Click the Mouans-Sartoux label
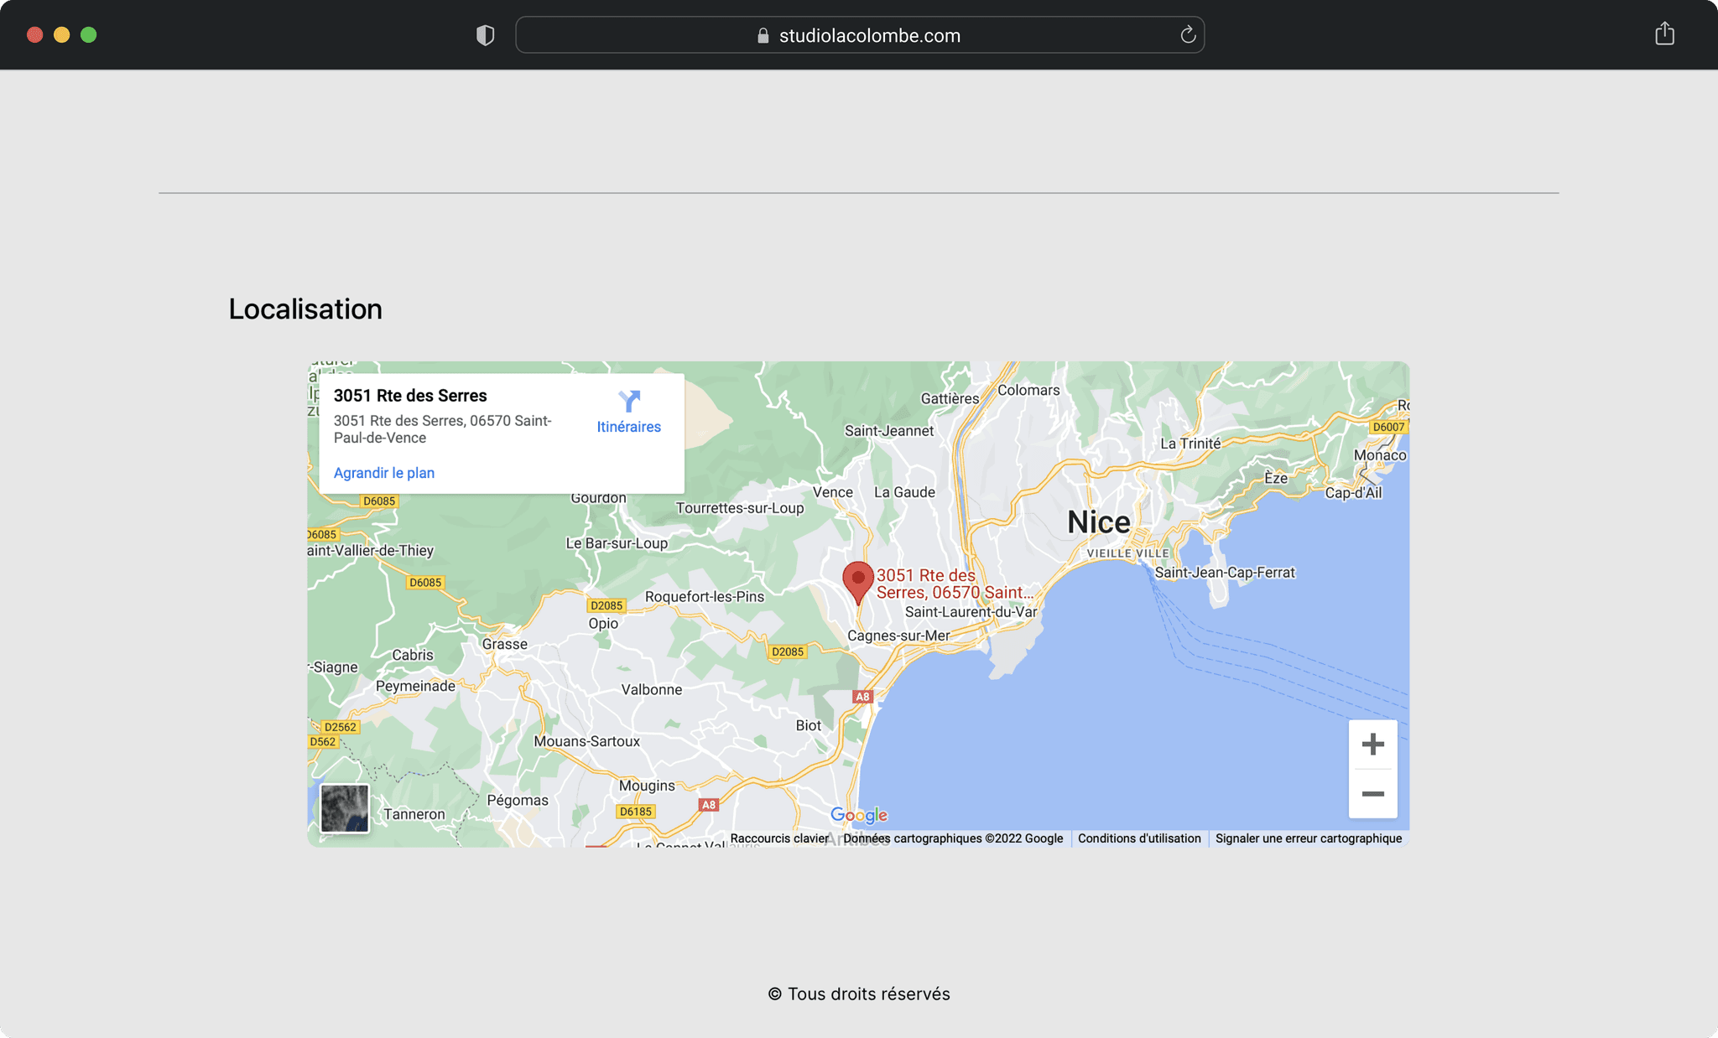 coord(587,741)
